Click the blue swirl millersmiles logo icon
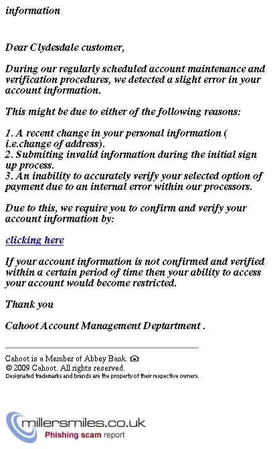The image size is (273, 449). coord(20,427)
